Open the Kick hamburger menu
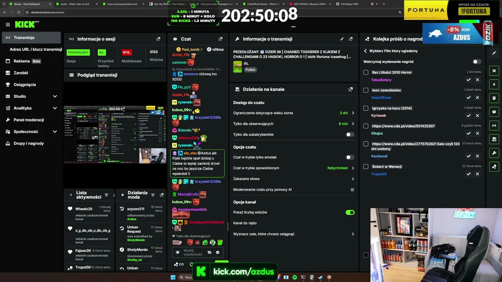The image size is (502, 282). [8, 25]
